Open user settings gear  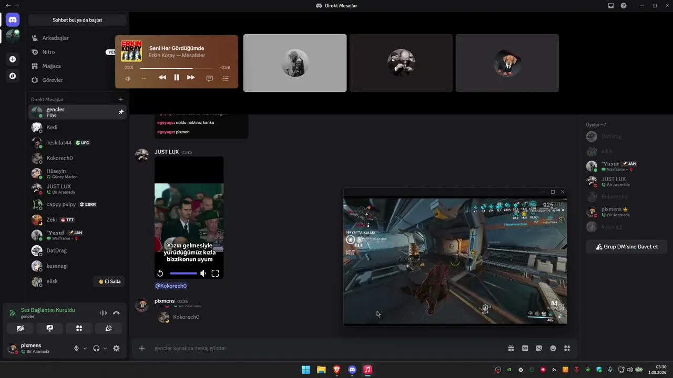pyautogui.click(x=116, y=348)
